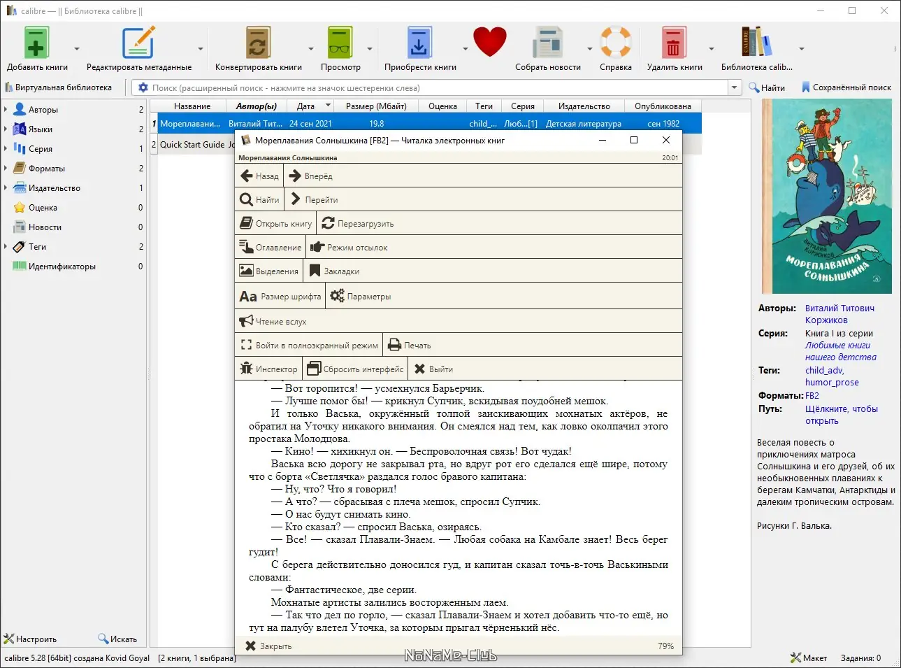Open Highlights panel in the viewer
This screenshot has width=901, height=668.
click(269, 271)
